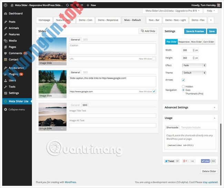Screen dimensions: 224x188
Task: Choose the Coin Slider type
Action: [x=209, y=42]
